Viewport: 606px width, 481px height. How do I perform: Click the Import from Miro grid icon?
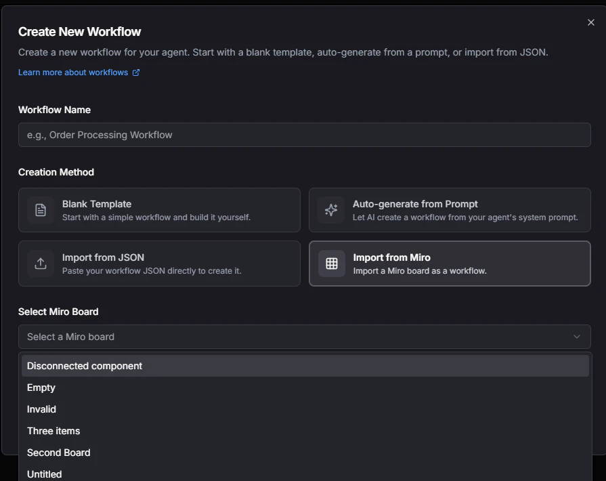click(x=331, y=264)
